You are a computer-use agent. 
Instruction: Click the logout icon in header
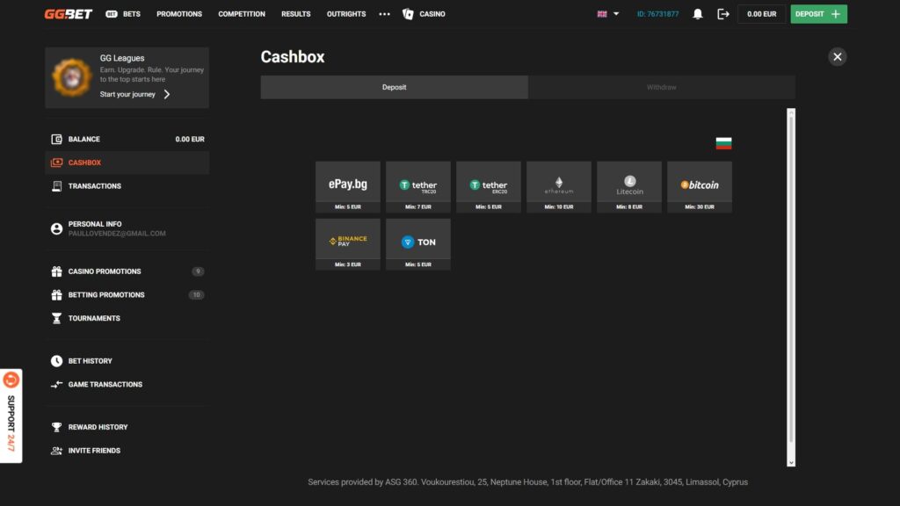(723, 14)
